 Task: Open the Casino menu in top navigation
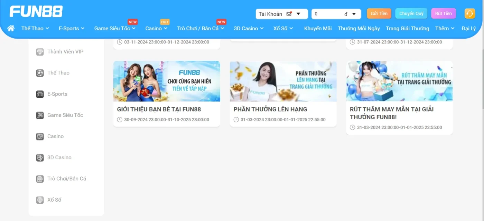point(156,28)
